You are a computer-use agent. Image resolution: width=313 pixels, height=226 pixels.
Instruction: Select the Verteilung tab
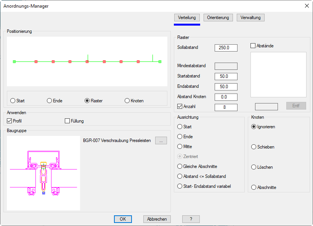coord(187,18)
